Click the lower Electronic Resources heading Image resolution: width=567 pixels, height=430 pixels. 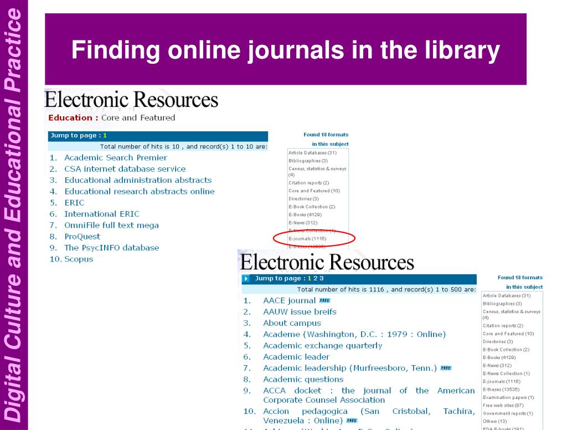327,262
